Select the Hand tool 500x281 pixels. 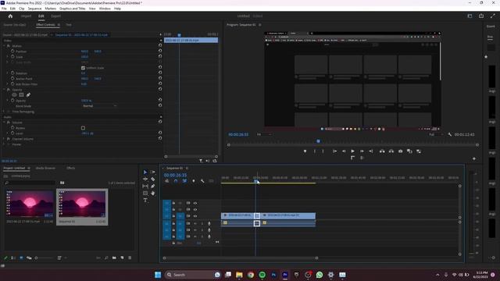coord(153,194)
